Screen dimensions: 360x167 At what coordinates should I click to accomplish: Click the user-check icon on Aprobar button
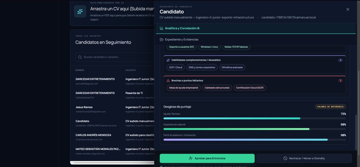tap(191, 158)
